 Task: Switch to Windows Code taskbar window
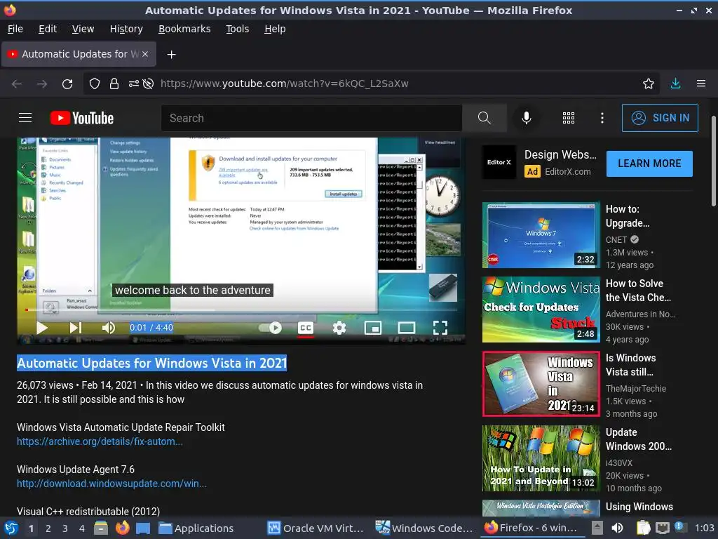tap(424, 528)
